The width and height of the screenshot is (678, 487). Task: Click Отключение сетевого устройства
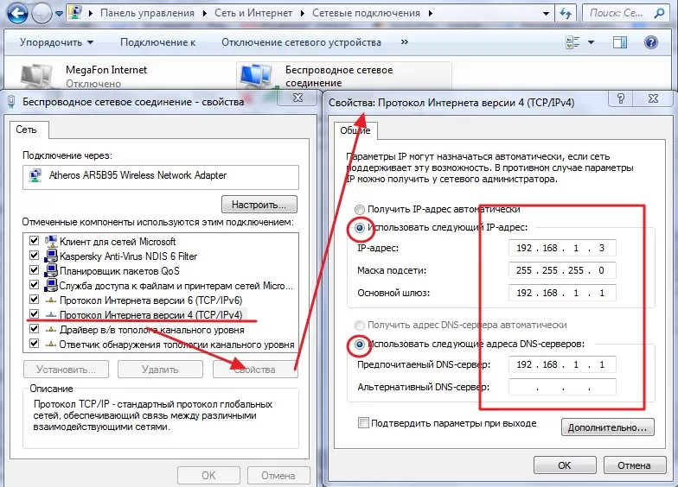click(x=301, y=42)
